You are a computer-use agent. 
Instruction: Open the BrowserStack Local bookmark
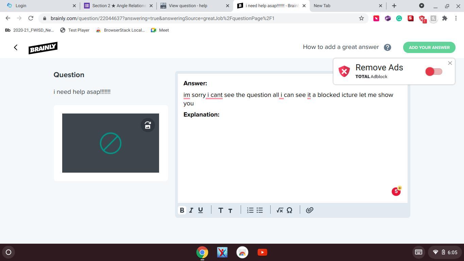[x=120, y=30]
